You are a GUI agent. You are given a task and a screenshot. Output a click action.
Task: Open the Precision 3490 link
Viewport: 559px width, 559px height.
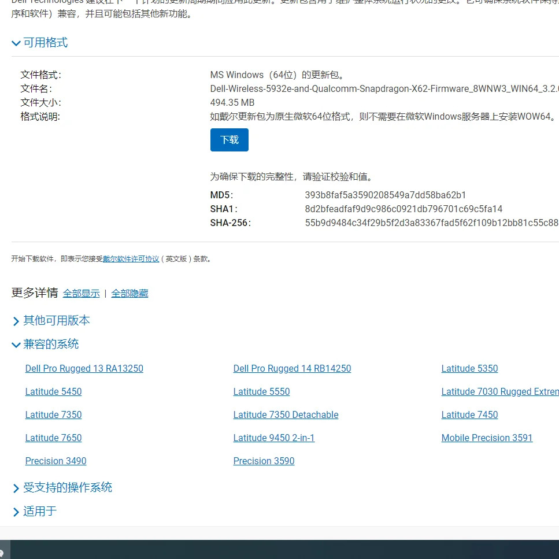tap(55, 461)
